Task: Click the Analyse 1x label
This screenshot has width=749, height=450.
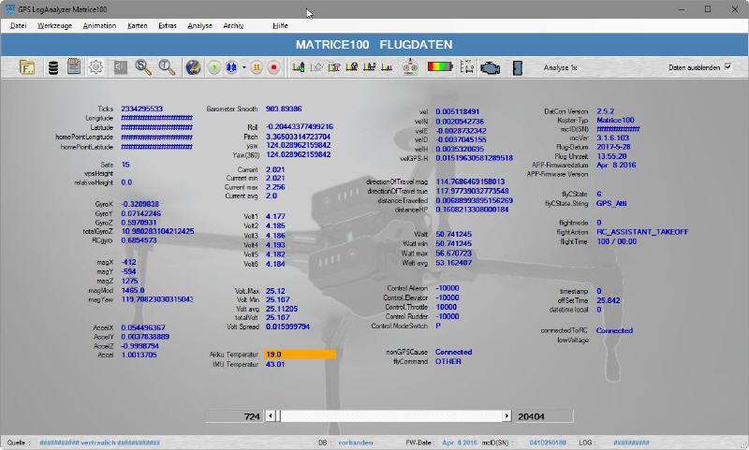Action: point(560,67)
